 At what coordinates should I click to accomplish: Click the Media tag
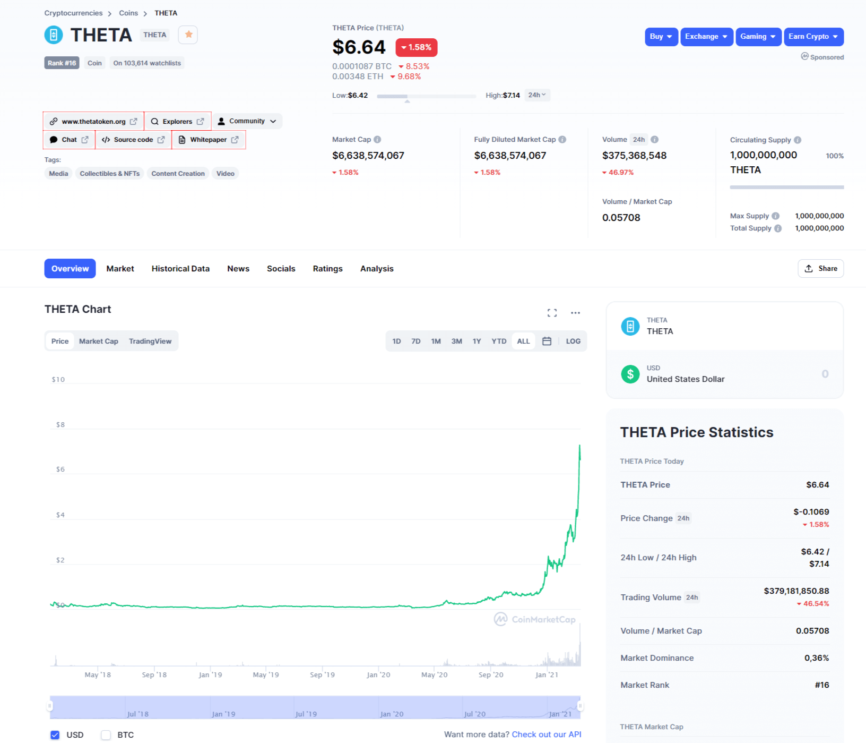click(58, 174)
